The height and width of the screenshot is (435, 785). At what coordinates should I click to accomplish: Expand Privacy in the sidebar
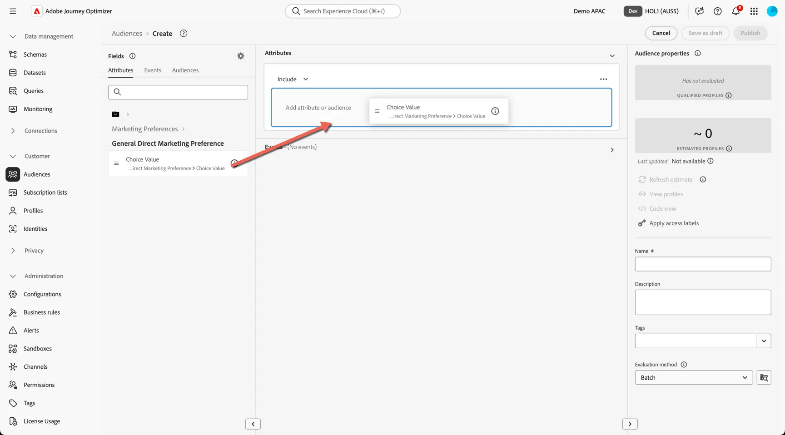coord(13,251)
